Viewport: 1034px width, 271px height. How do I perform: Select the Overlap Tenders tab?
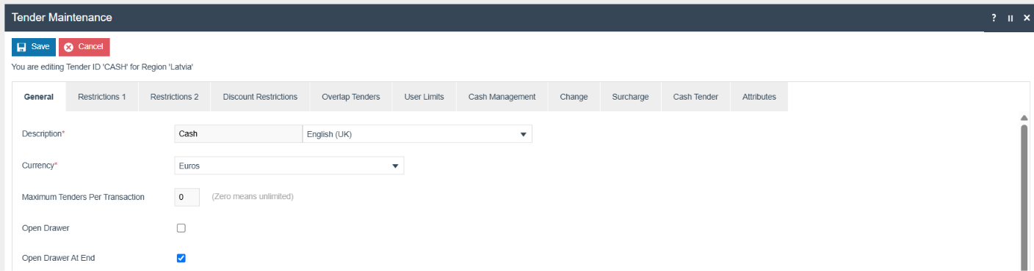[351, 97]
